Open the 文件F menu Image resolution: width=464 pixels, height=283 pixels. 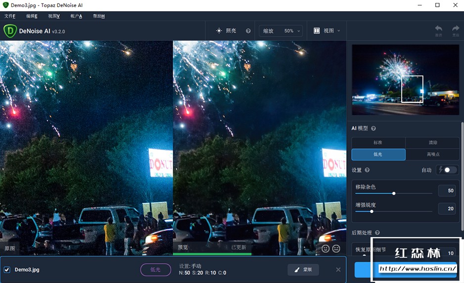point(10,16)
